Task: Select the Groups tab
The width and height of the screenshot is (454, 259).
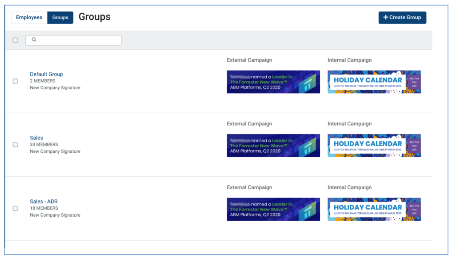Action: (x=60, y=18)
